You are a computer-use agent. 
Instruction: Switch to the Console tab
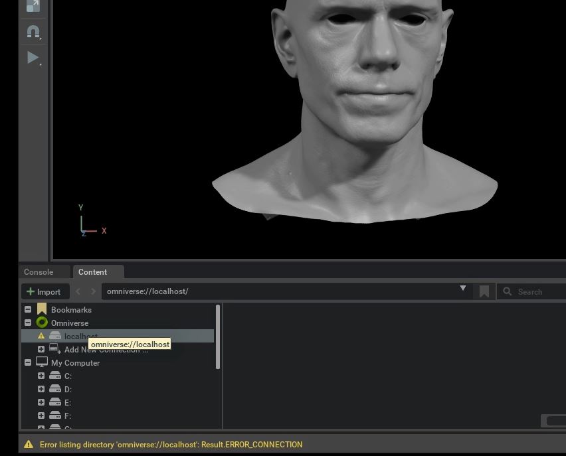click(x=39, y=272)
